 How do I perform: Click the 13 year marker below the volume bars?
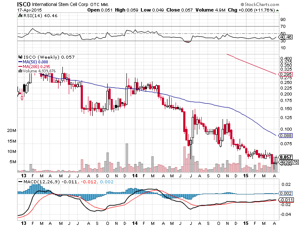pos(23,176)
